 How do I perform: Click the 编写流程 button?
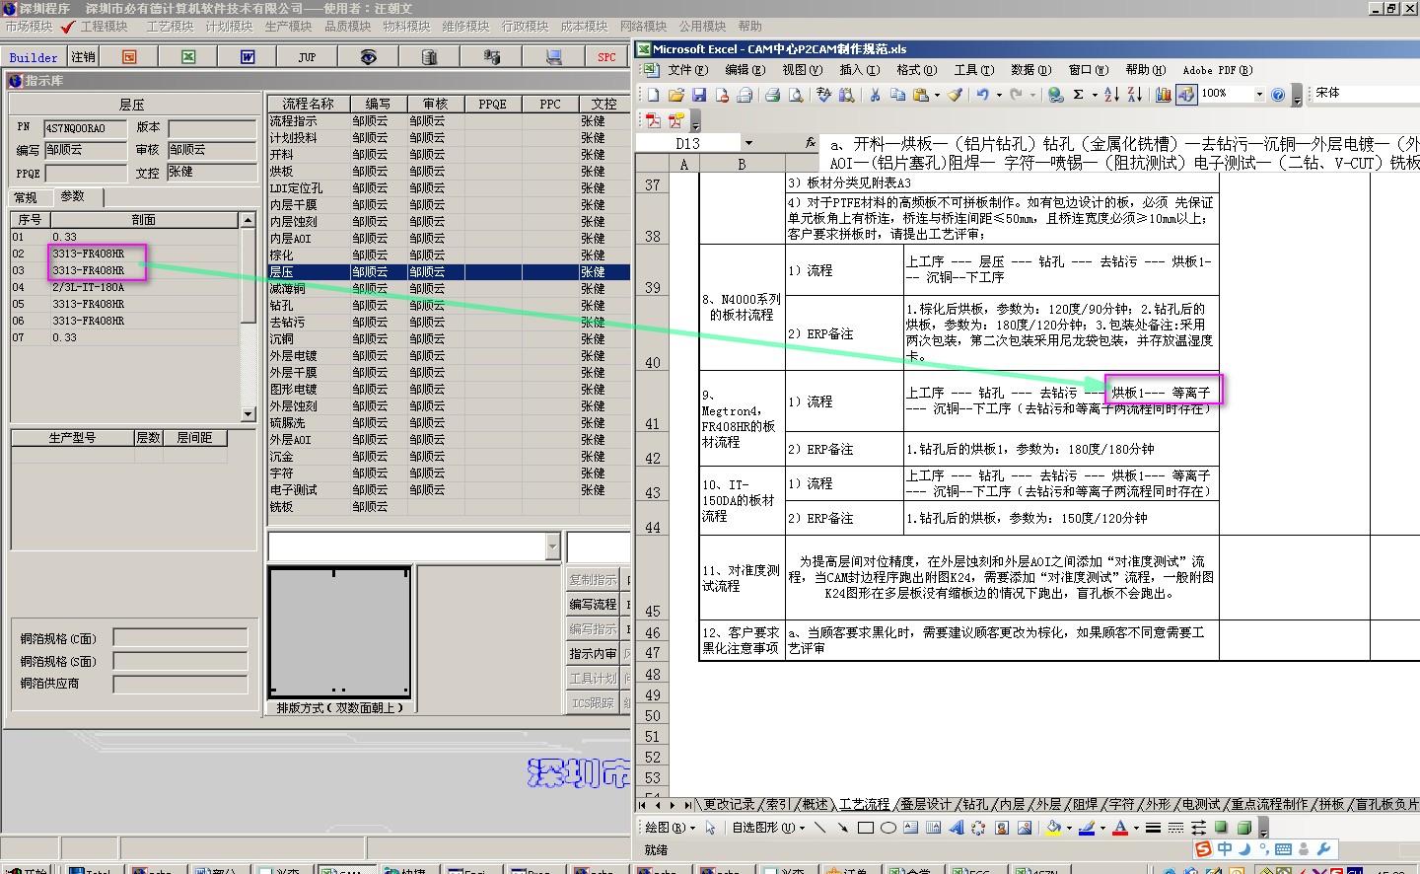coord(593,604)
